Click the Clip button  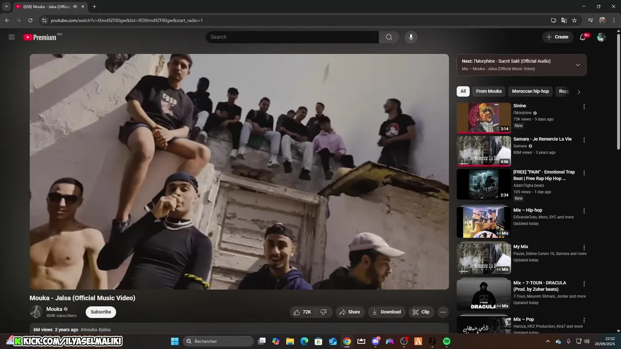(421, 312)
